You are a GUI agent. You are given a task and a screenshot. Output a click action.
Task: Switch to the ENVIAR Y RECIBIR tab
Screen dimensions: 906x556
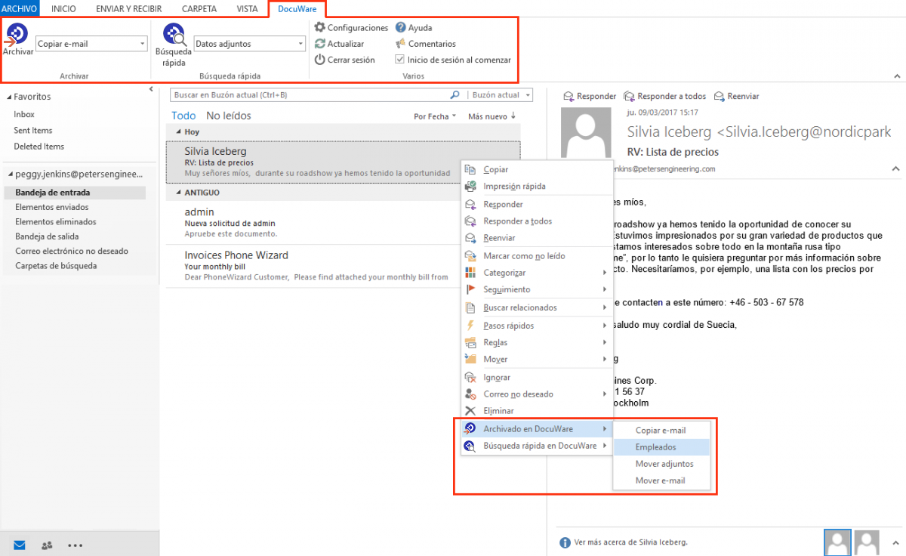click(x=128, y=9)
